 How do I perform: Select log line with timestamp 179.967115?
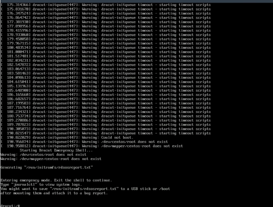[x=106, y=43]
